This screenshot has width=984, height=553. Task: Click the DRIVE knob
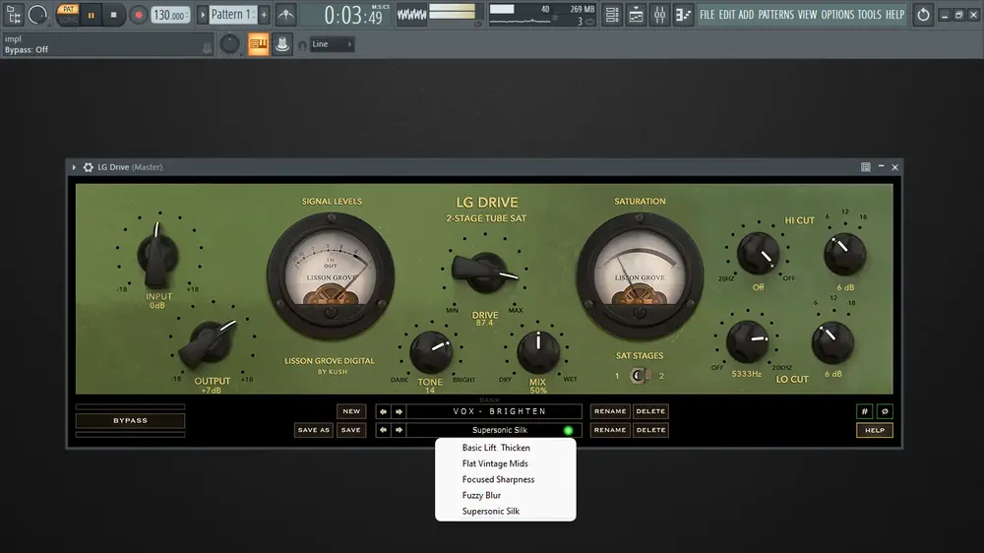tap(484, 273)
